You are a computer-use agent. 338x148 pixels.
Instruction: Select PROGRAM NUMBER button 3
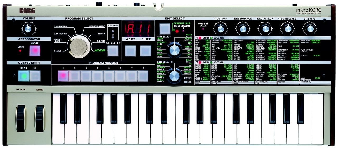[x=86, y=76]
